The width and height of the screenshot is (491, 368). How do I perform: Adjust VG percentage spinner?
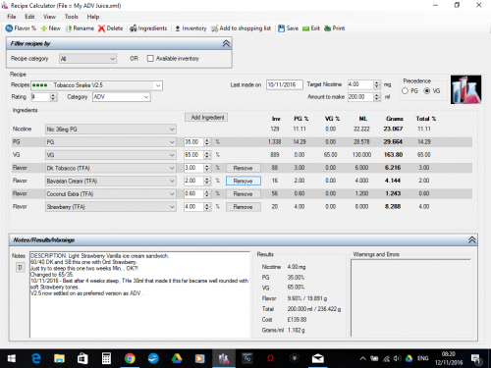[x=207, y=155]
